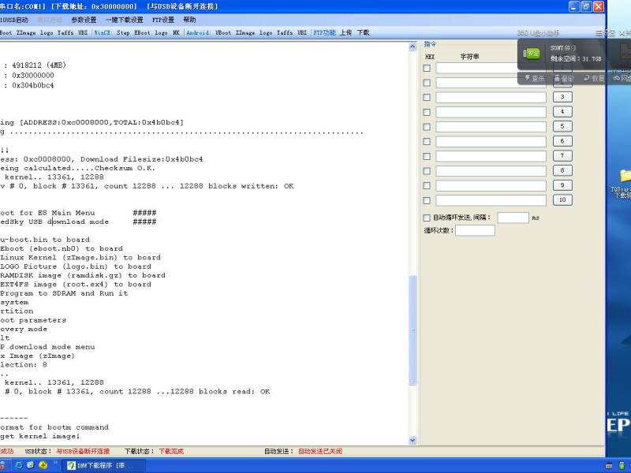The image size is (631, 473).
Task: Enable the auto loop send checkbox
Action: point(427,218)
